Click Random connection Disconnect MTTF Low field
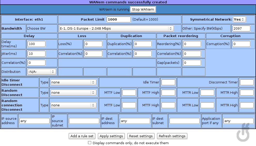 coord(129,105)
